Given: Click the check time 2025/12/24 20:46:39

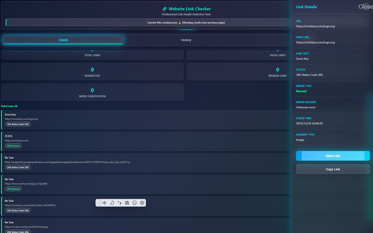Looking at the screenshot, I should point(309,123).
